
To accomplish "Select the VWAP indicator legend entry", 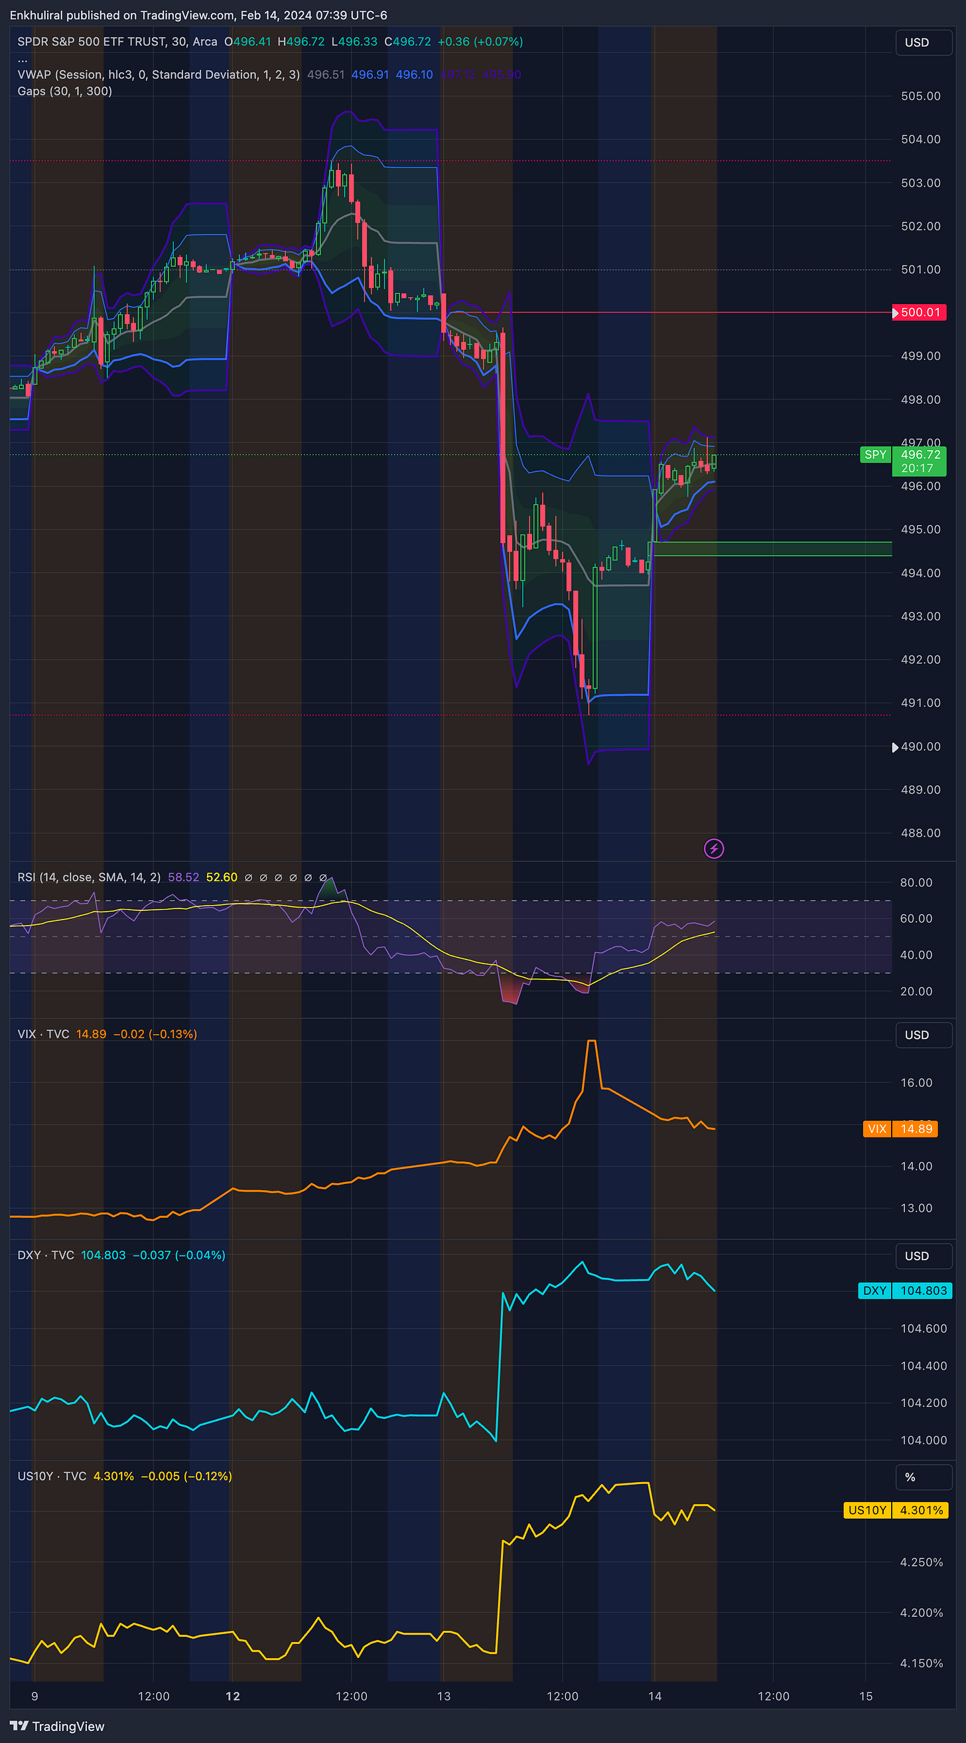I will (x=158, y=74).
